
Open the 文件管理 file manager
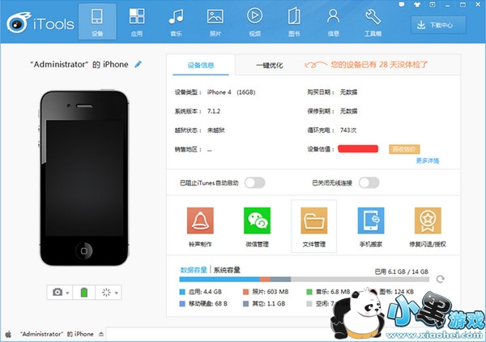pos(314,226)
